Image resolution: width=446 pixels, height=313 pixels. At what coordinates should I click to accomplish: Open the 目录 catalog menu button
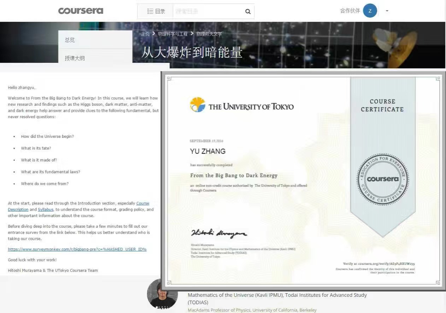tap(156, 11)
